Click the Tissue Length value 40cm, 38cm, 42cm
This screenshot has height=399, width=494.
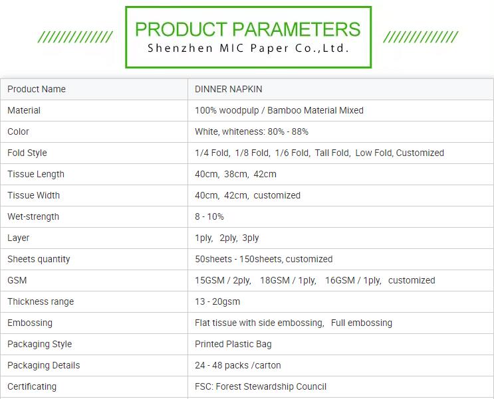tap(235, 174)
